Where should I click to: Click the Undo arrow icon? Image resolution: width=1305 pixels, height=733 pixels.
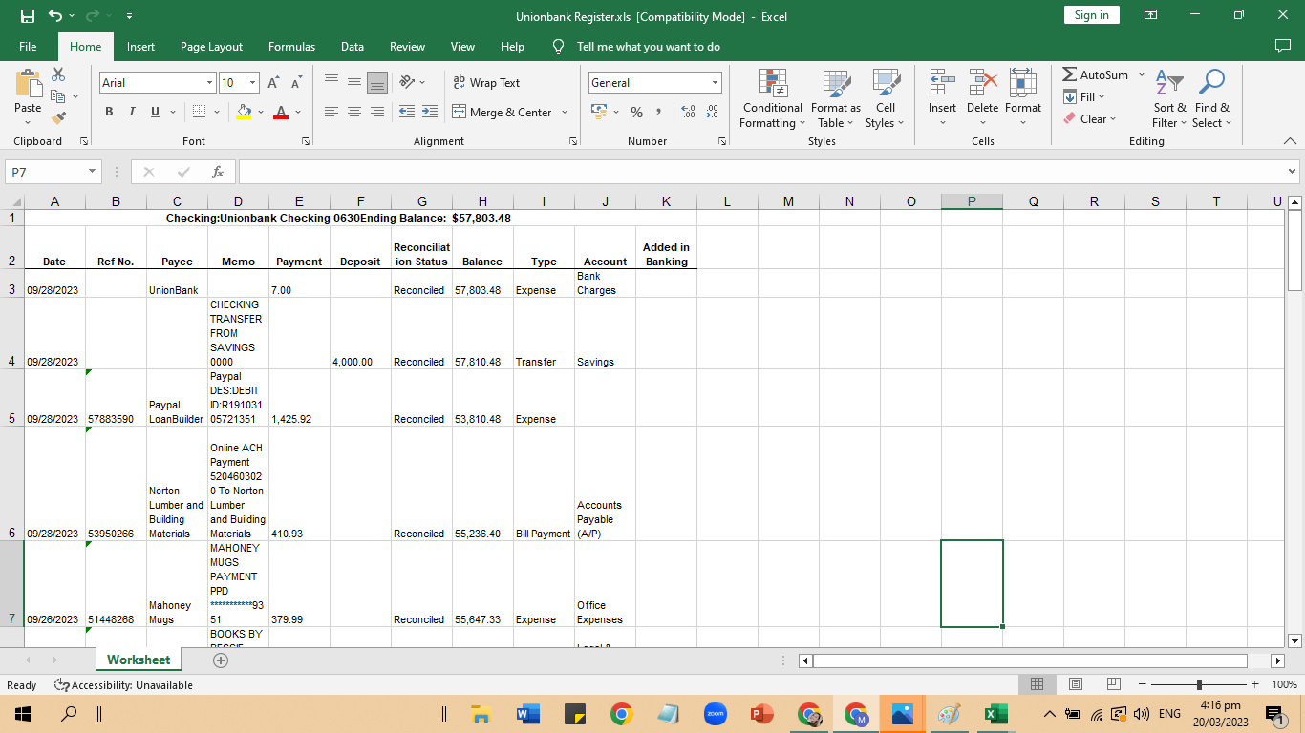coord(55,15)
